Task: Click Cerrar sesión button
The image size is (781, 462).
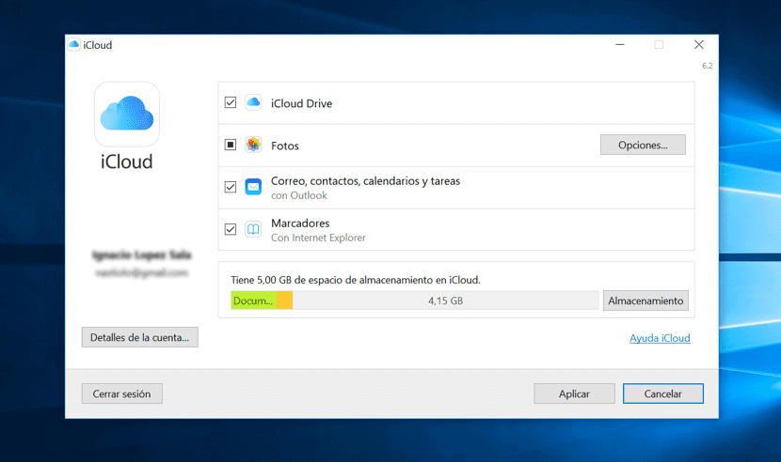Action: 122,393
